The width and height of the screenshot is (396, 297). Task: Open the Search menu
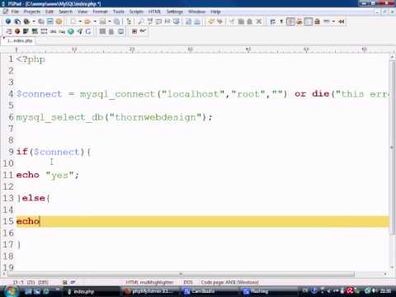pos(65,12)
